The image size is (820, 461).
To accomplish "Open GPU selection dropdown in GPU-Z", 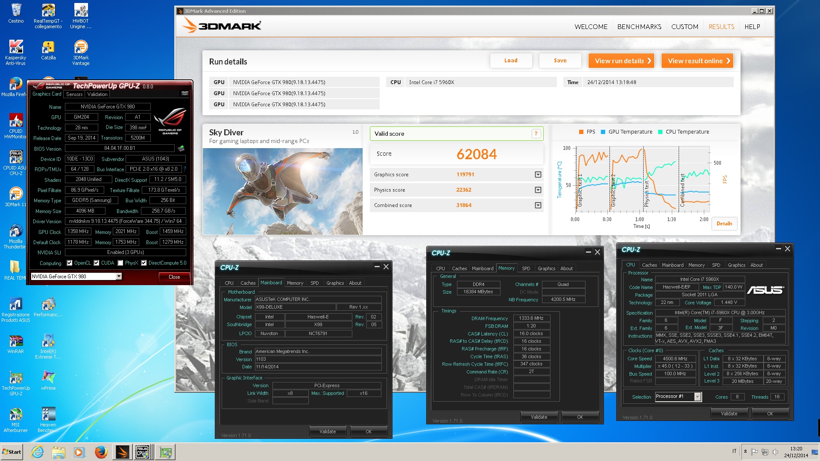I will pyautogui.click(x=119, y=277).
